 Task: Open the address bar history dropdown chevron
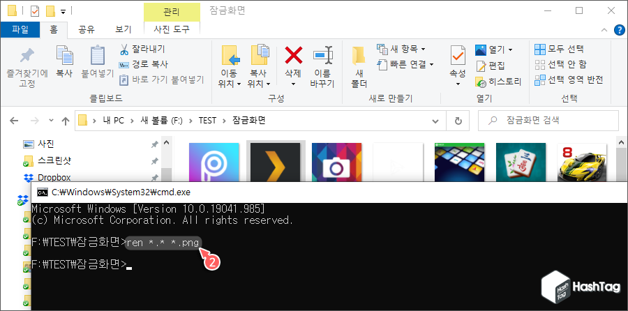click(435, 121)
